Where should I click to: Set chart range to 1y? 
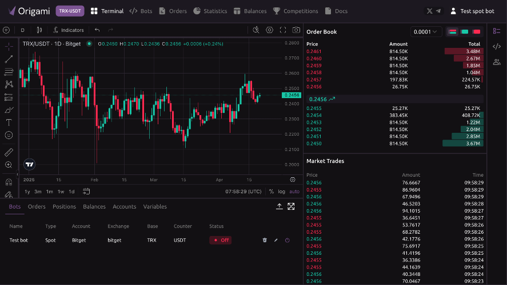click(27, 192)
